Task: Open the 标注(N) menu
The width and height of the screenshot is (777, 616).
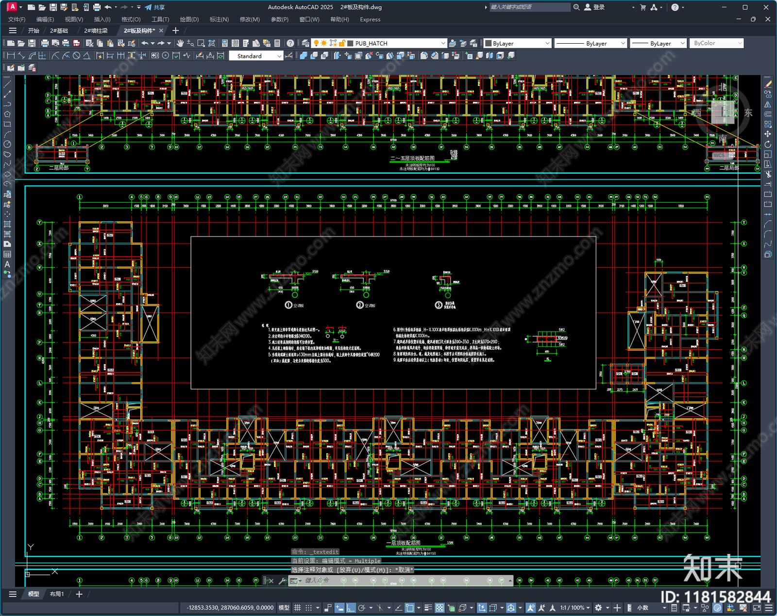Action: tap(219, 19)
